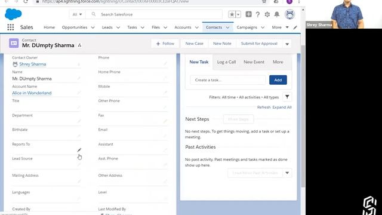
Task: Open the dropdown next to Load More Past Activities
Action: coord(287,173)
